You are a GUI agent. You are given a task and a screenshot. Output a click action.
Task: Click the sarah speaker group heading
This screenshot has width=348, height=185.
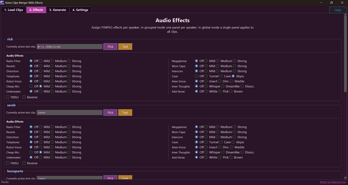click(x=11, y=105)
